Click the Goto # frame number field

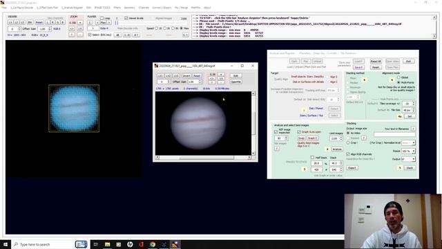pos(93,28)
